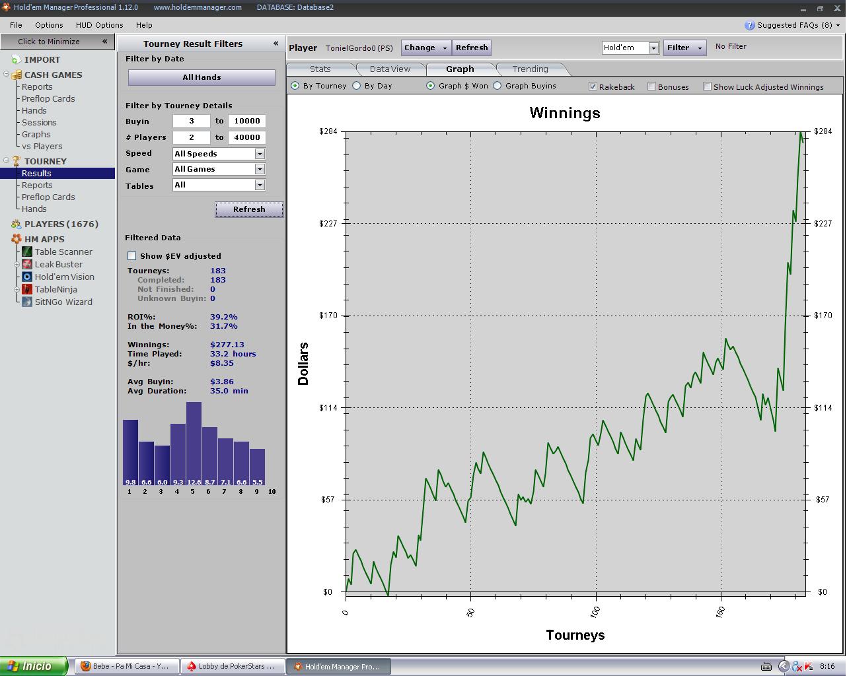Click the HM Apps icon
Screen dimensions: 847x676
point(17,239)
